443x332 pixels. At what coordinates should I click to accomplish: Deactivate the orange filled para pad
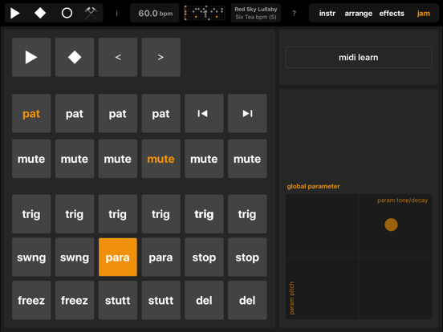(118, 257)
